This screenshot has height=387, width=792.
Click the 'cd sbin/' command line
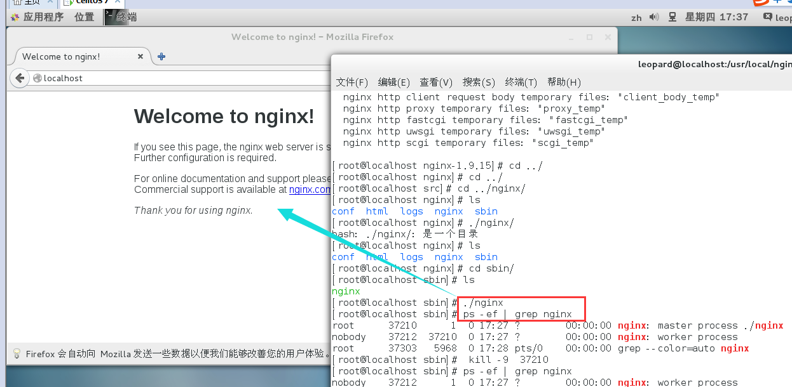click(491, 268)
